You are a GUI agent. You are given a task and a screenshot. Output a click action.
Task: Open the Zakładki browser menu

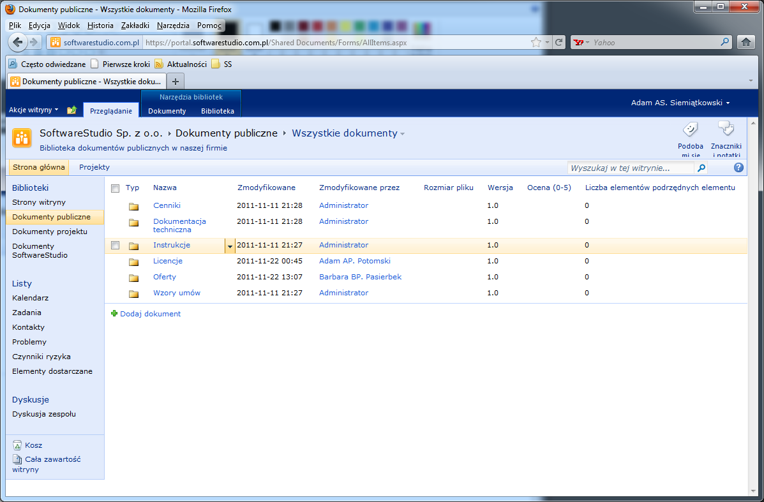[x=135, y=26]
